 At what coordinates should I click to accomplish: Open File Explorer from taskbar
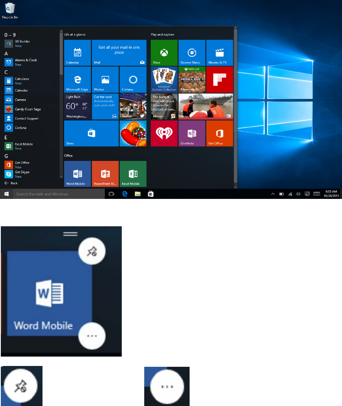pos(138,194)
